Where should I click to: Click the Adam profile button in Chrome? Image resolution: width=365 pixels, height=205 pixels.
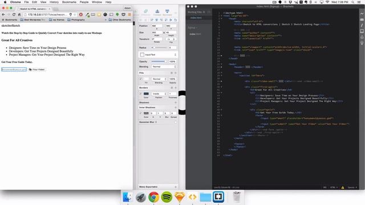click(x=127, y=8)
